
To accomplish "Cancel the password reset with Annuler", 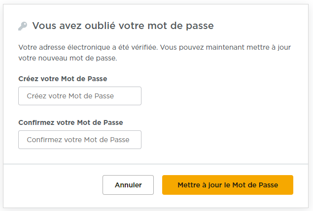I will pyautogui.click(x=128, y=185).
